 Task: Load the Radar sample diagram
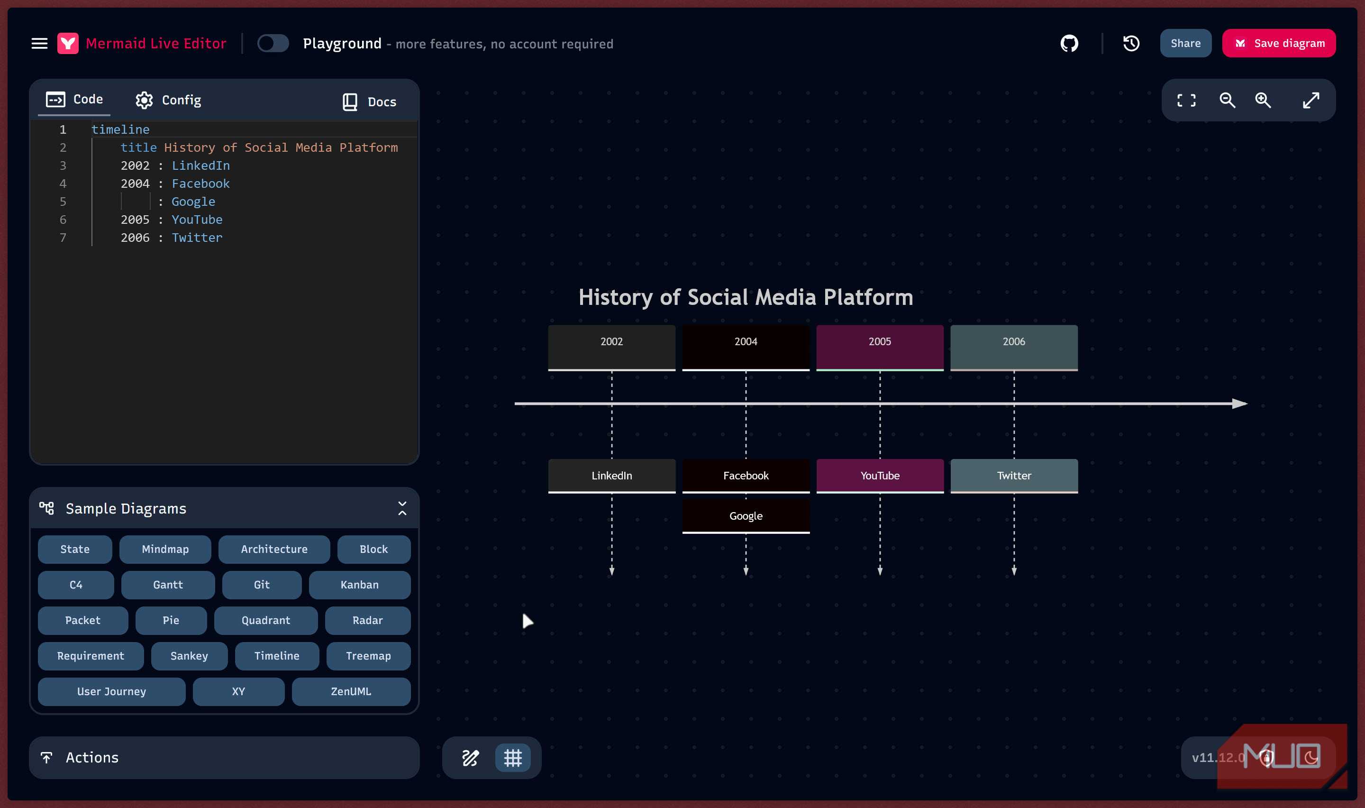[x=368, y=621]
